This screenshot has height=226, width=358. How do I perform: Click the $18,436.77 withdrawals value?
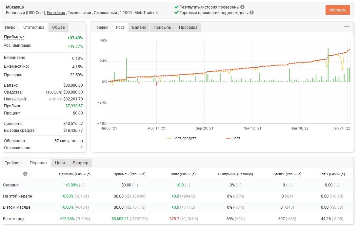(x=73, y=130)
